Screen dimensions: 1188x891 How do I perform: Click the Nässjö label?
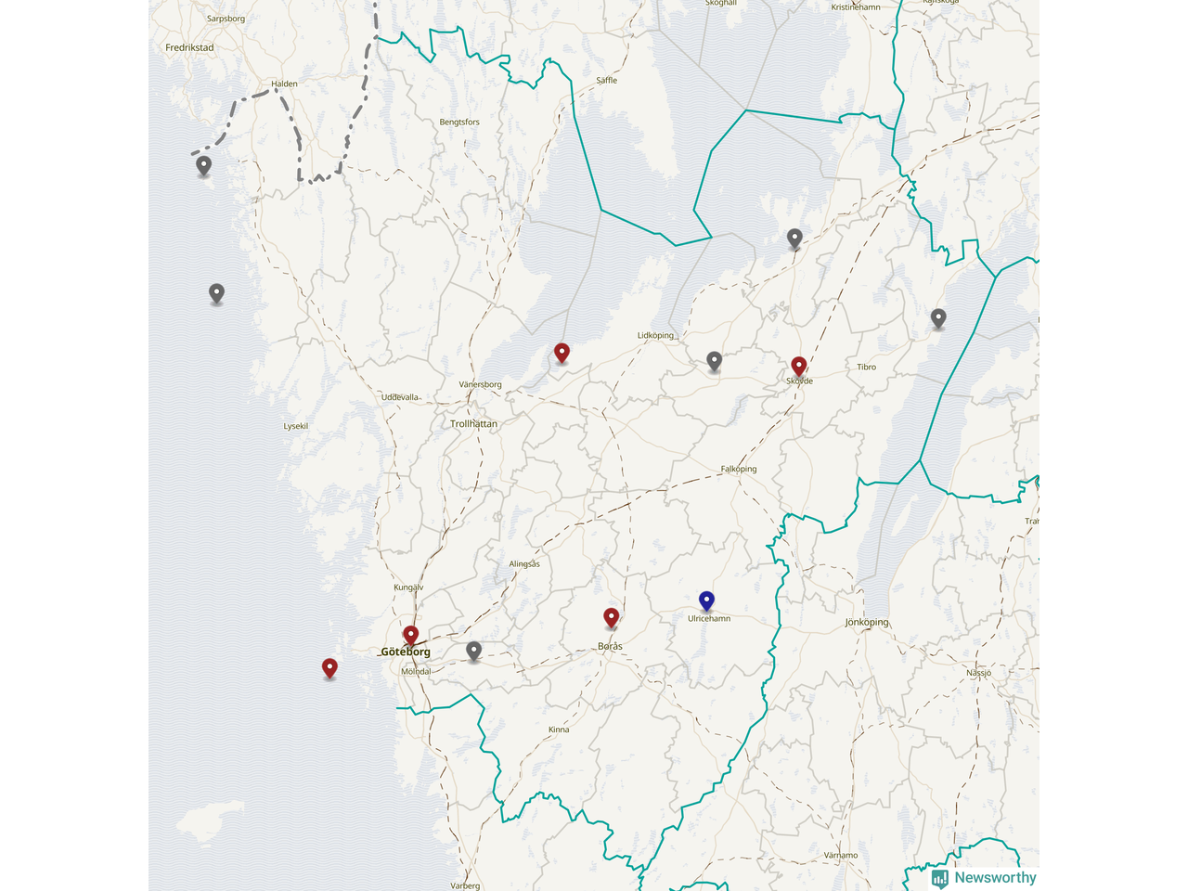click(978, 673)
